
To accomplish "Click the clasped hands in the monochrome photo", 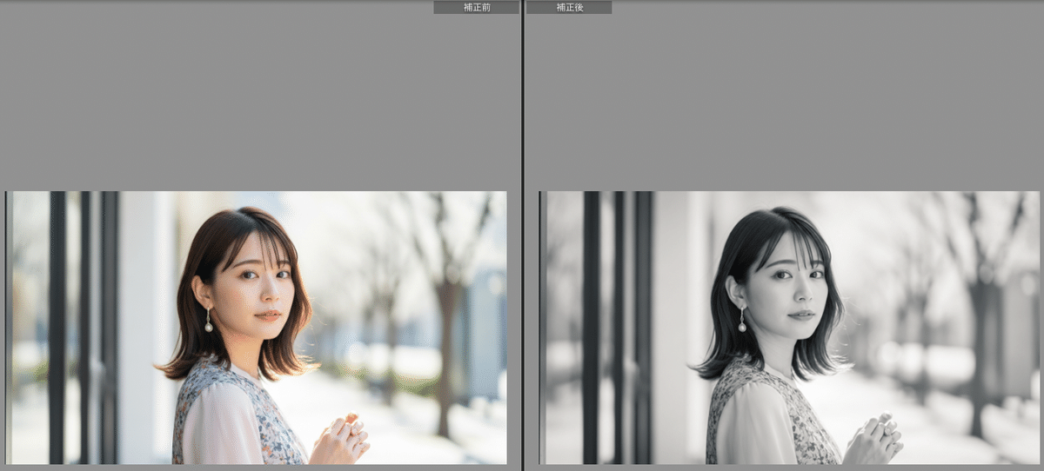I will tap(876, 440).
